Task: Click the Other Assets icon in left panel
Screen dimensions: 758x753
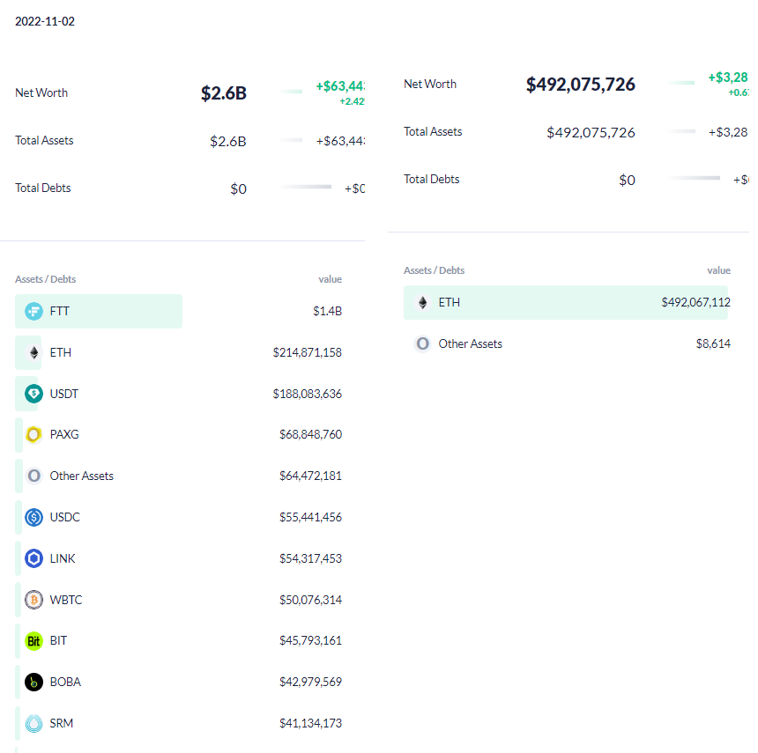Action: (32, 476)
